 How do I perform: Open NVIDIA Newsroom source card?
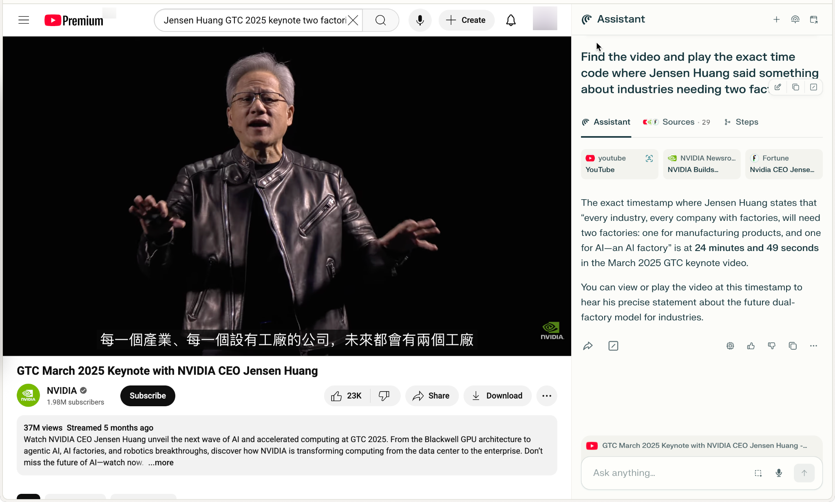click(702, 164)
